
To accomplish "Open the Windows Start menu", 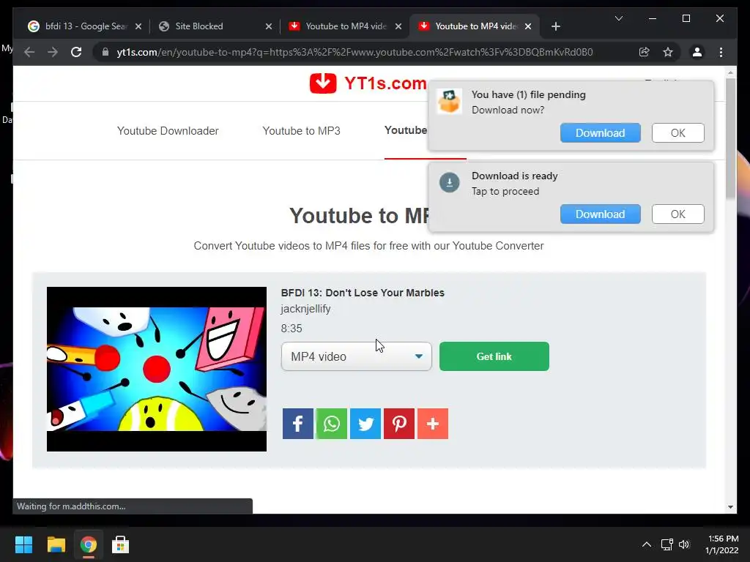I will point(23,544).
